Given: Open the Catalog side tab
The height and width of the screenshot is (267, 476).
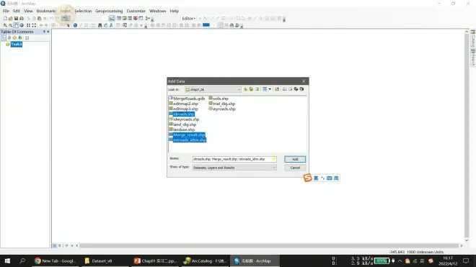Looking at the screenshot, I should coord(473,39).
